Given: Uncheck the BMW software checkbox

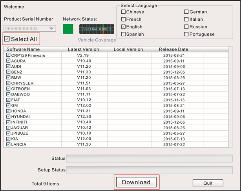Looking at the screenshot, I should pyautogui.click(x=8, y=77).
